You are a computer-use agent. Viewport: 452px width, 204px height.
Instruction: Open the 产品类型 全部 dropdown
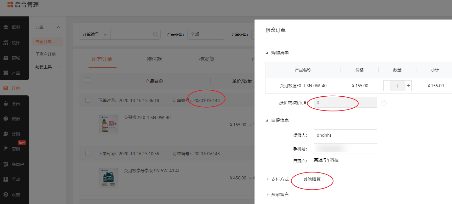[x=206, y=34]
